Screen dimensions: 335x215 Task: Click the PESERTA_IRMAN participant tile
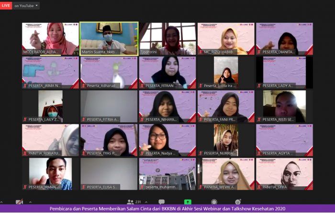click(50, 174)
